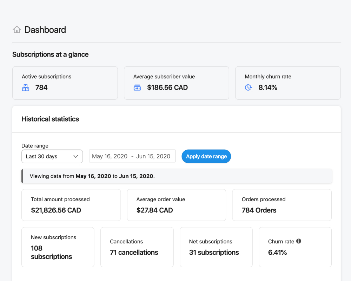Click the 8.14% monthly churn value
Viewport: 351px width, 281px height.
click(268, 88)
